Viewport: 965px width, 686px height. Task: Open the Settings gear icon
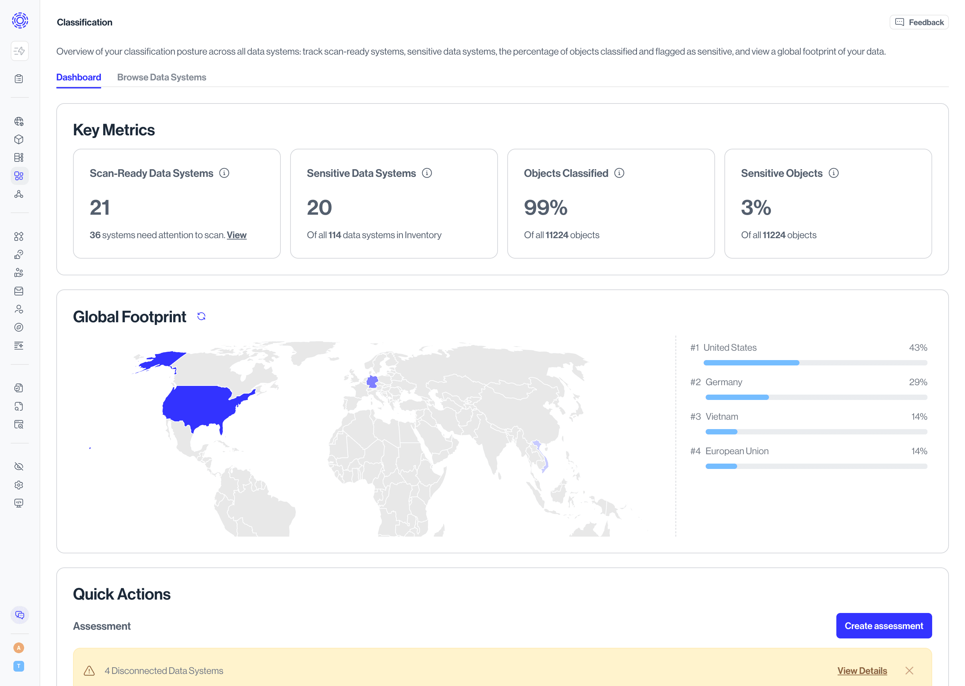point(19,484)
